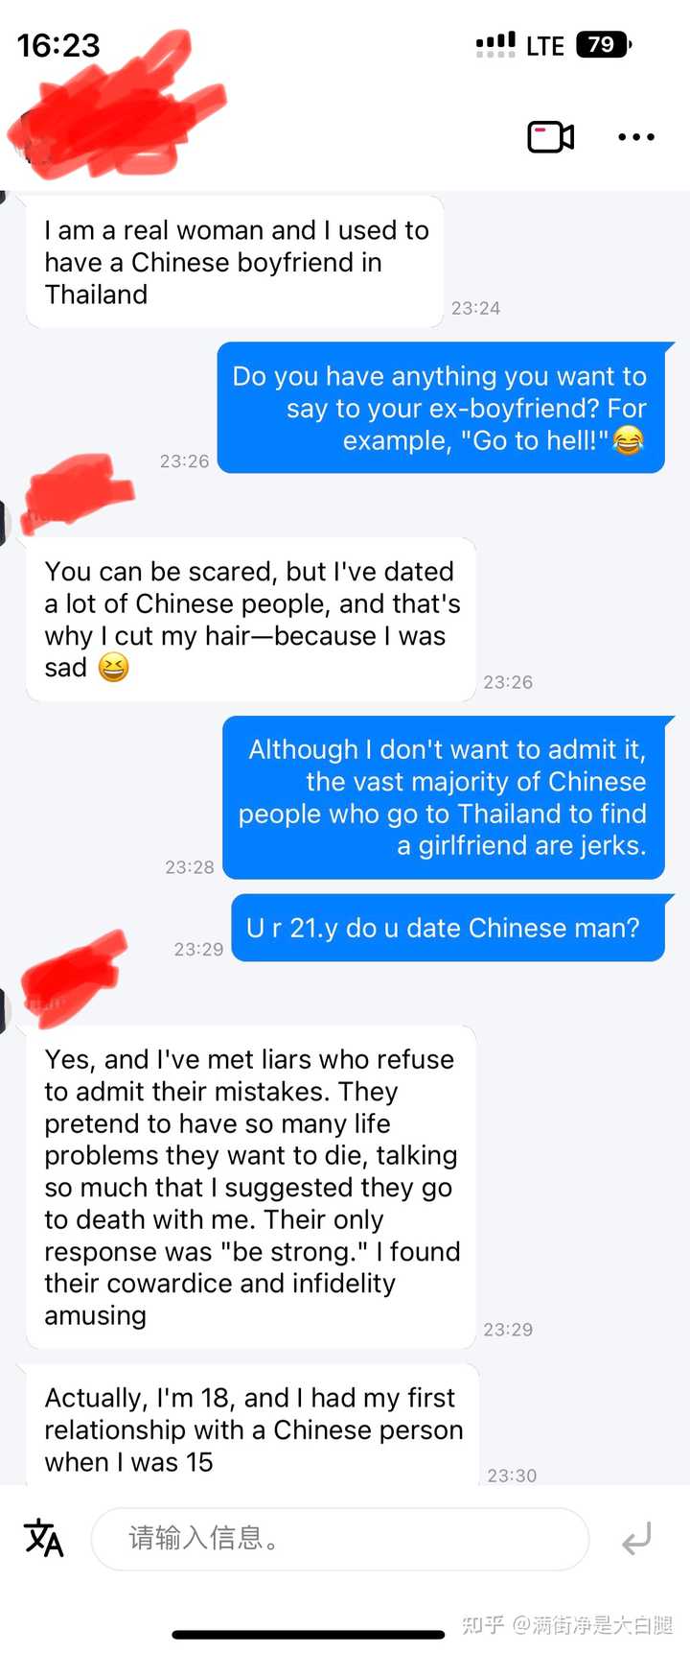Tap the tears-of-joy emoji in blue bubble
The height and width of the screenshot is (1653, 690).
pos(629,440)
